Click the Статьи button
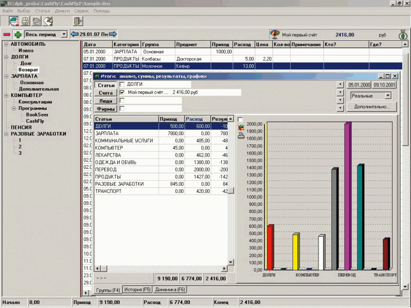The width and height of the screenshot is (411, 308). click(106, 85)
